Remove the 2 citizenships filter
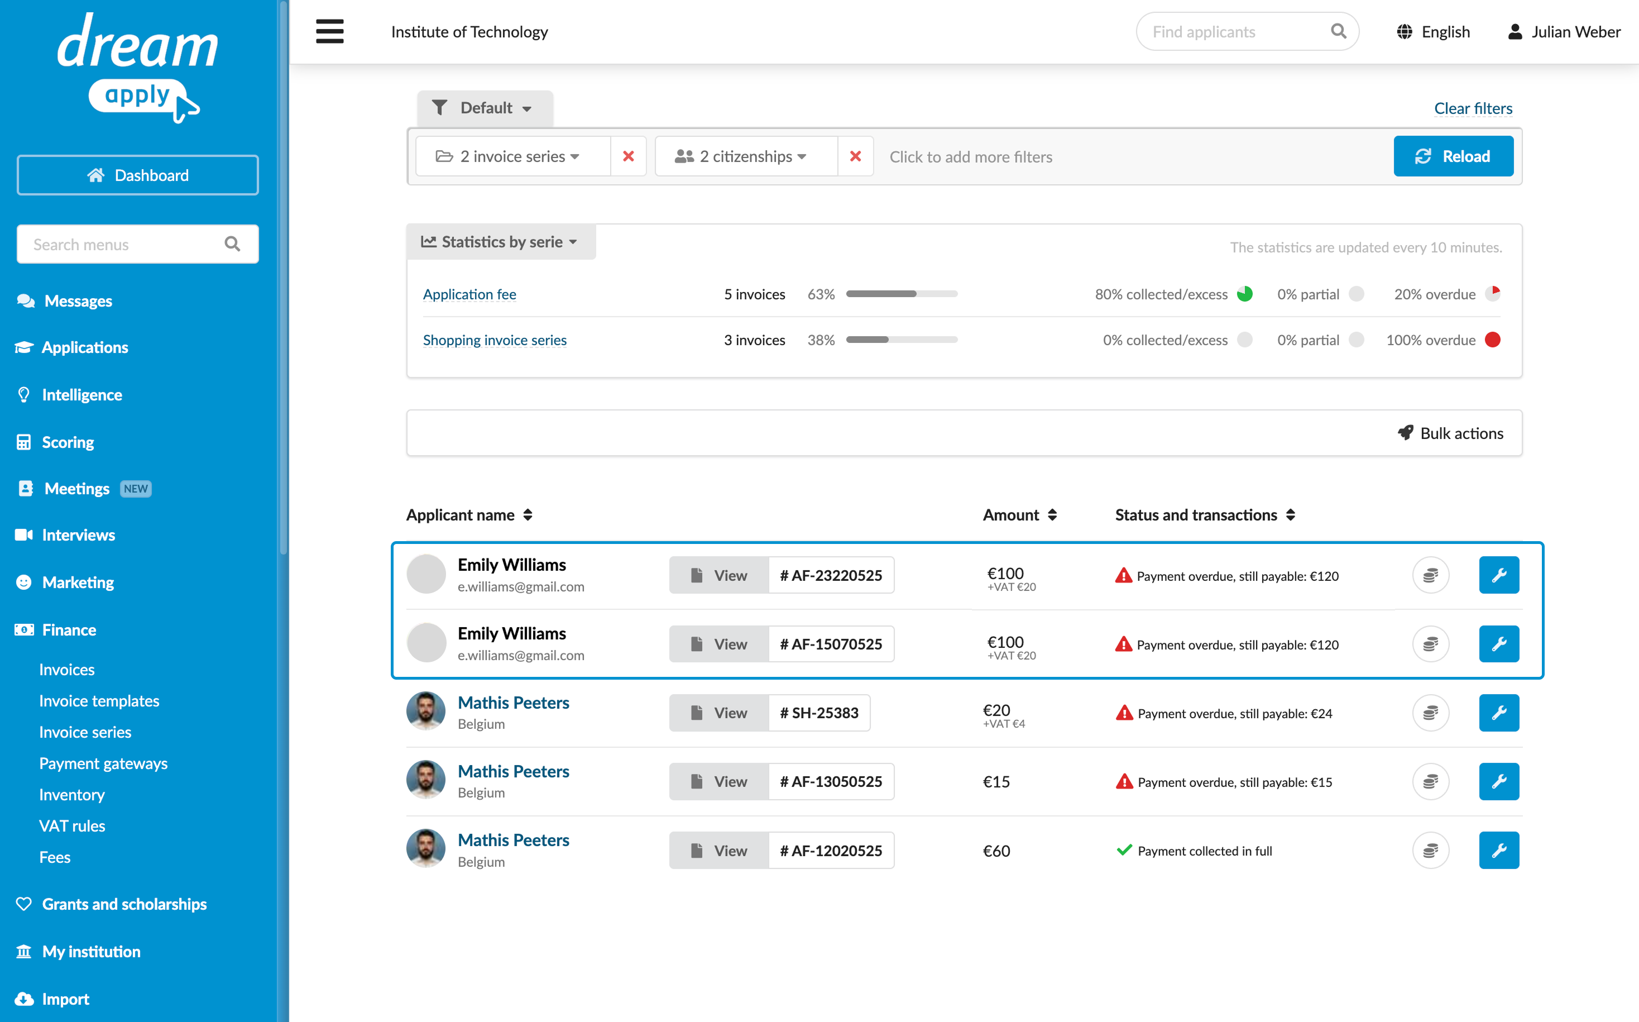The width and height of the screenshot is (1639, 1022). click(855, 156)
